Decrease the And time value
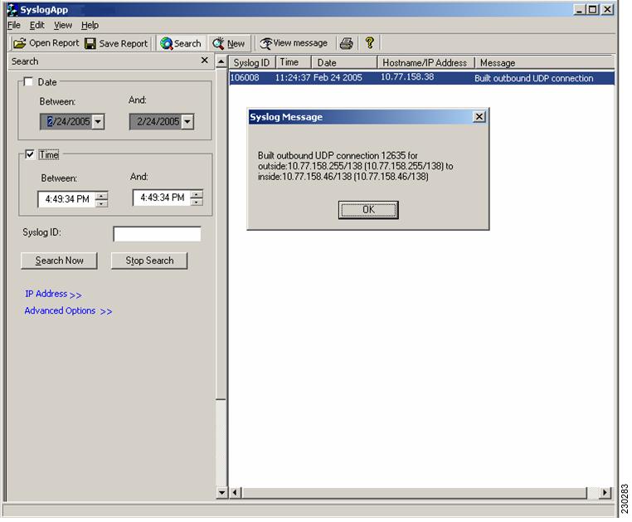632x522 pixels. point(197,202)
